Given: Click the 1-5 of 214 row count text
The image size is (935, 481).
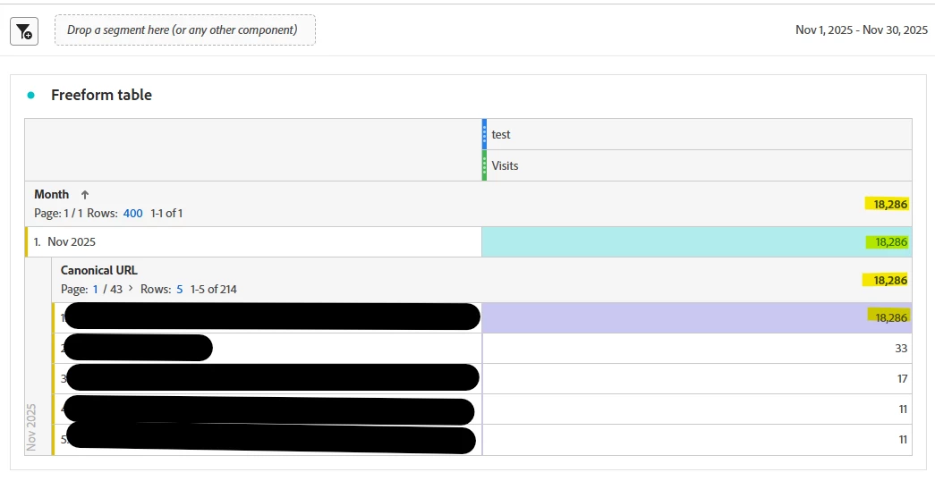Looking at the screenshot, I should 214,289.
